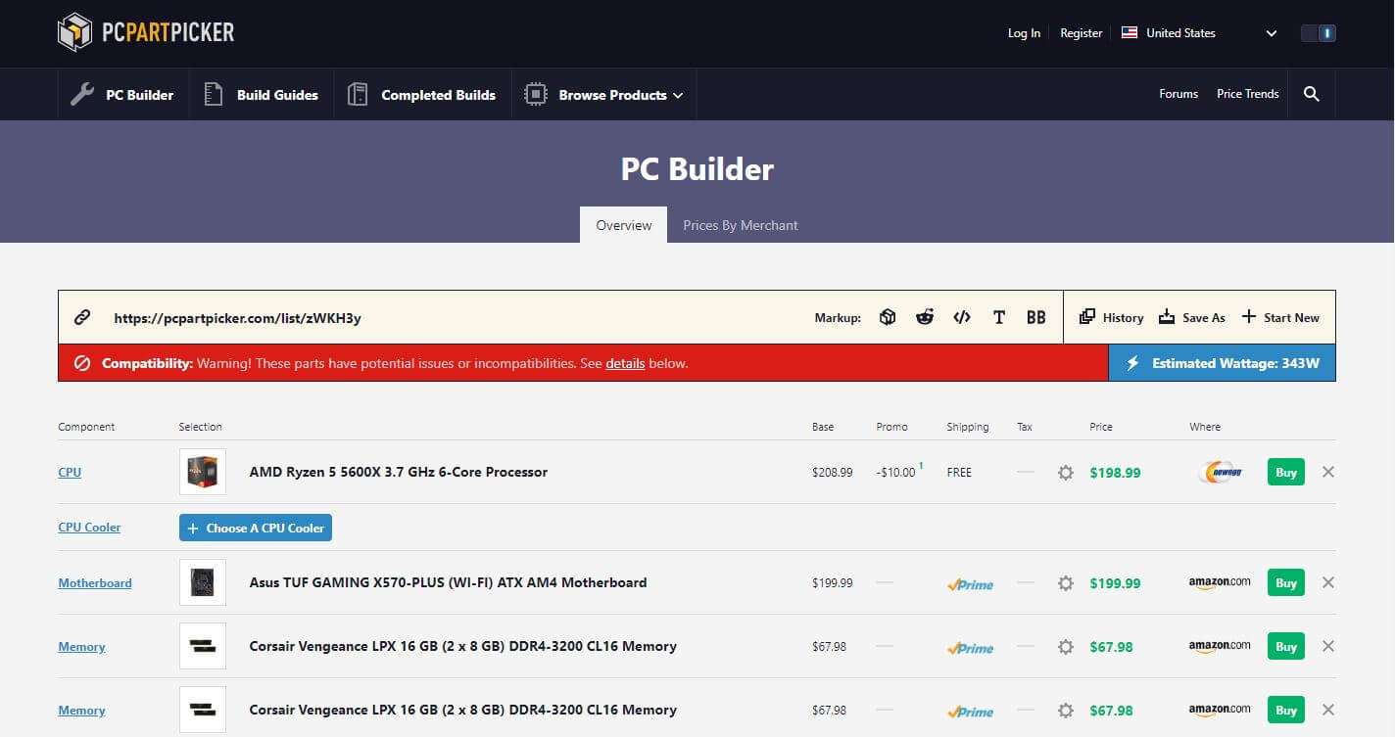Viewport: 1395px width, 737px height.
Task: Choose HTML code markup icon
Action: click(x=962, y=317)
